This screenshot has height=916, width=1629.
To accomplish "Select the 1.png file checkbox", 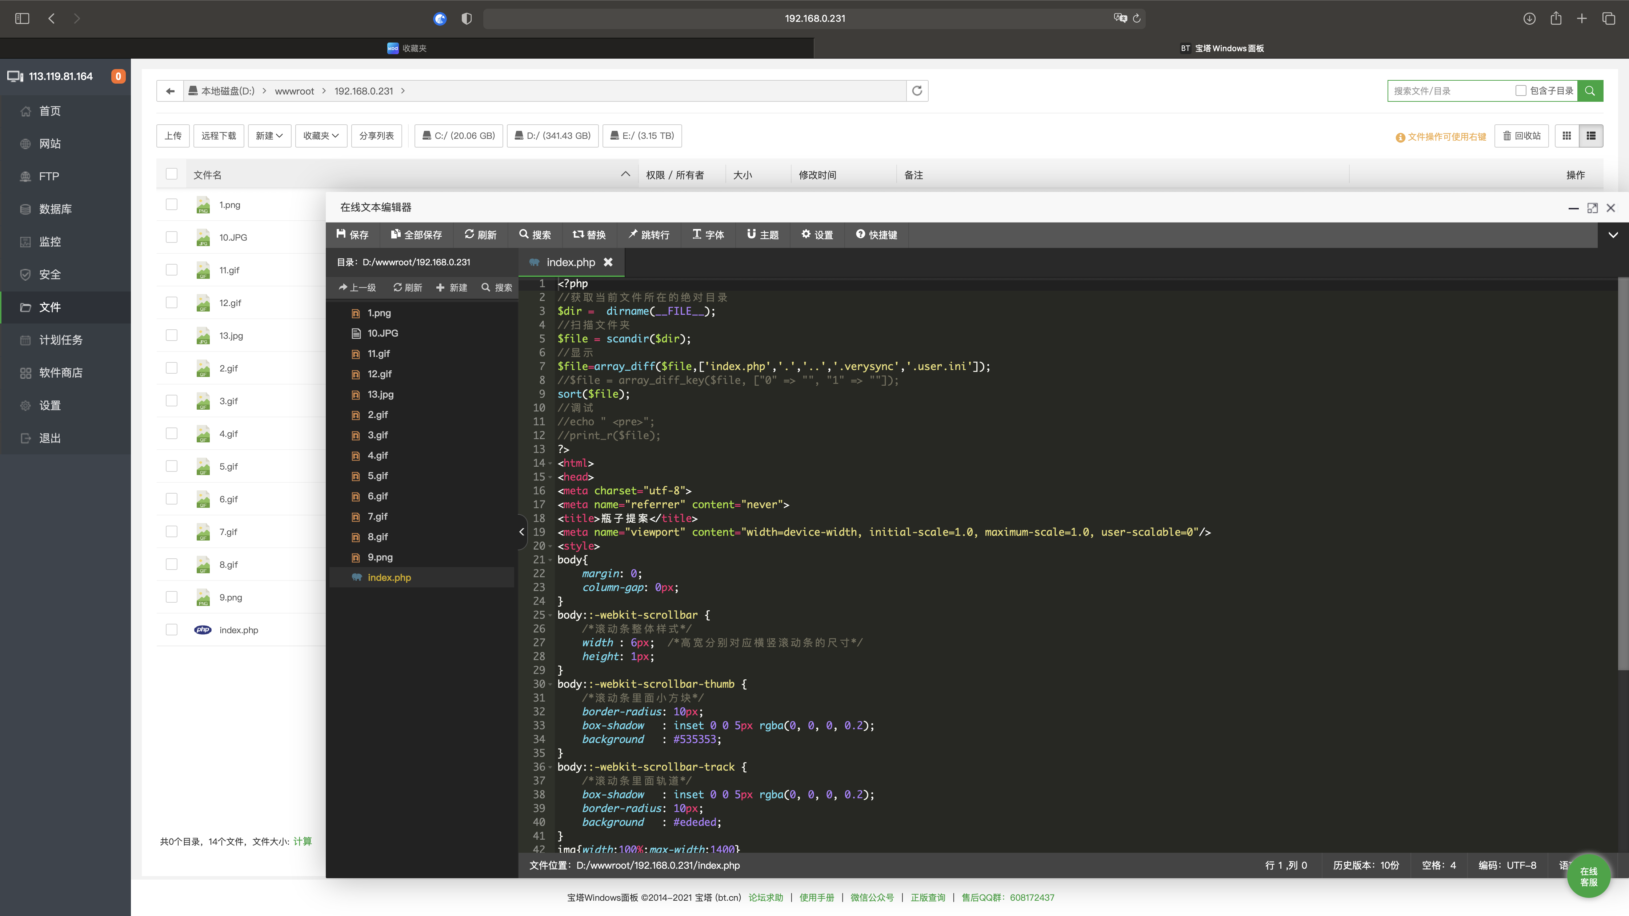I will point(171,205).
